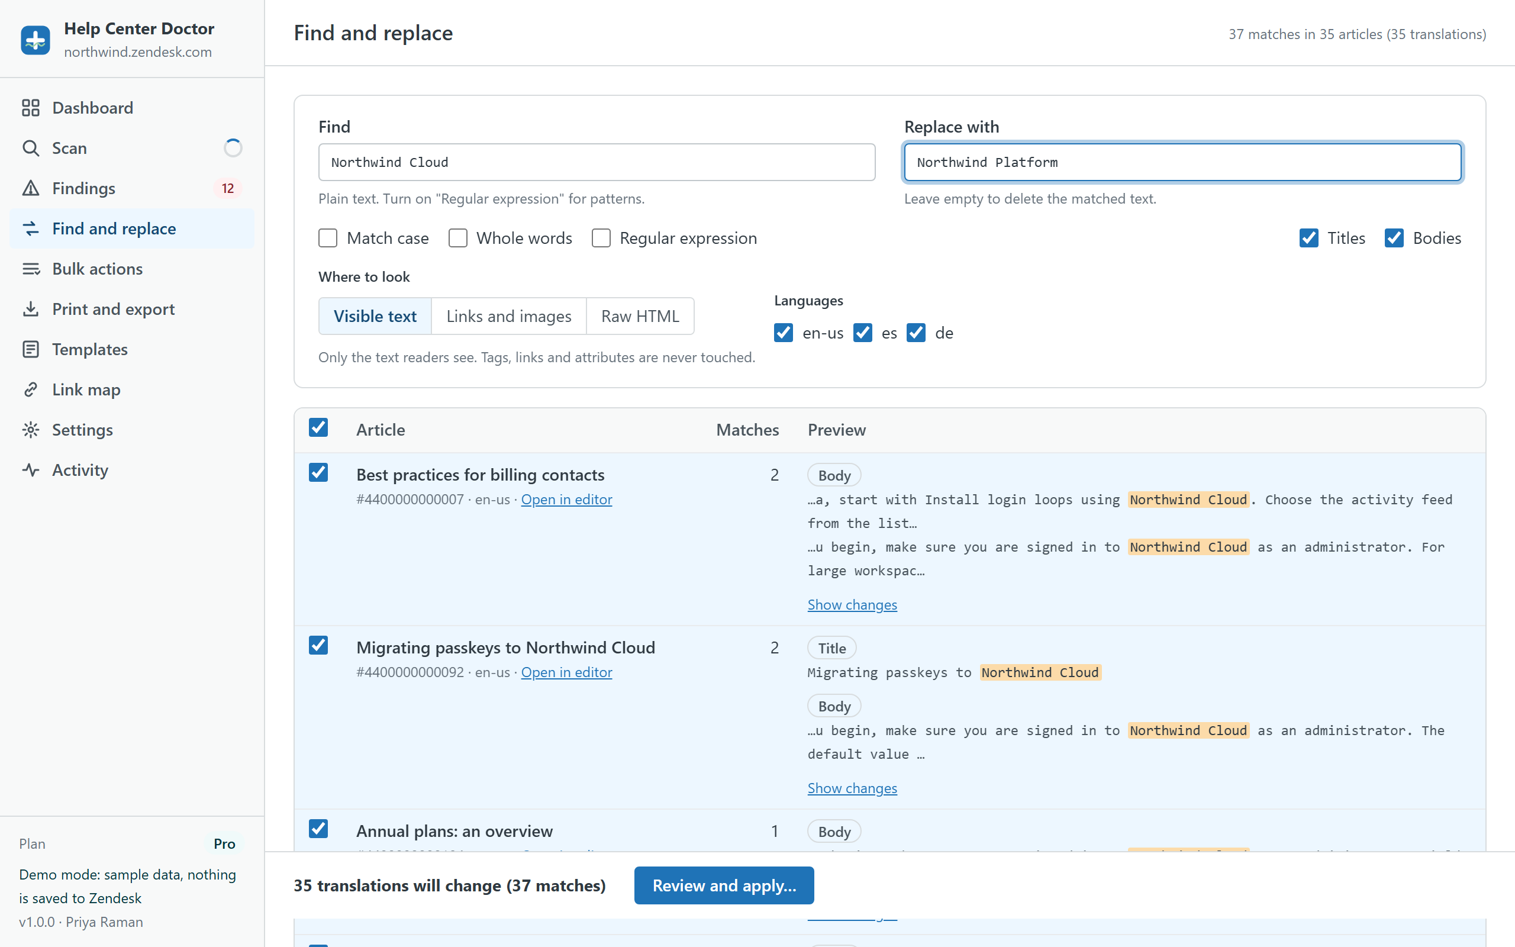Click the Find input field

point(597,162)
